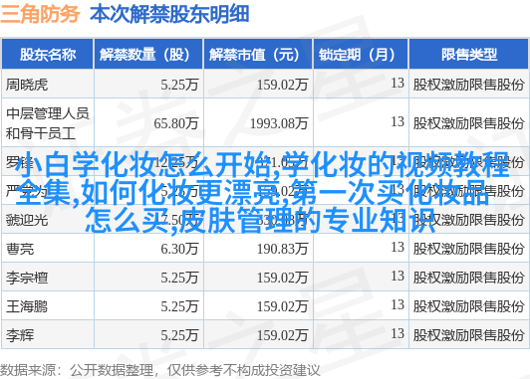Click the 股东名称 column header

(48, 55)
